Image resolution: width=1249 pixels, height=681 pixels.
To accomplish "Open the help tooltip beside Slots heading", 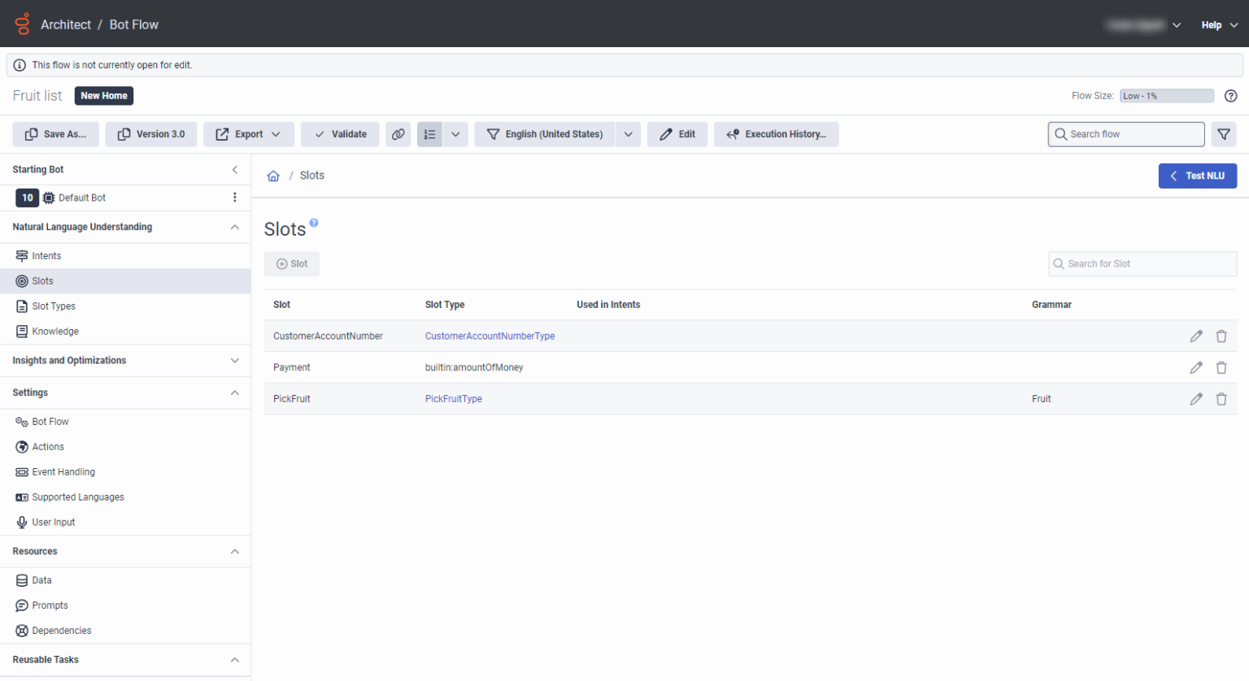I will coord(314,222).
